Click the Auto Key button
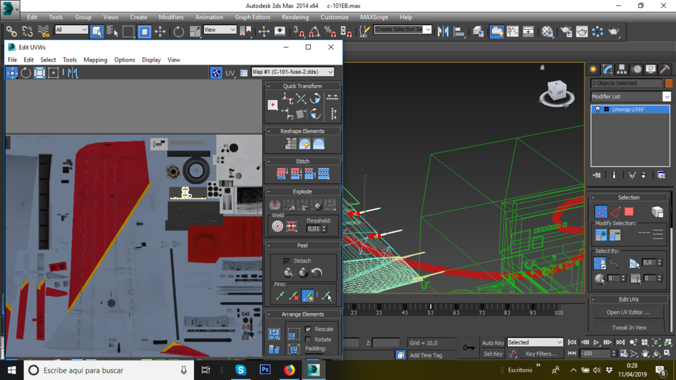676x380 pixels. [492, 343]
